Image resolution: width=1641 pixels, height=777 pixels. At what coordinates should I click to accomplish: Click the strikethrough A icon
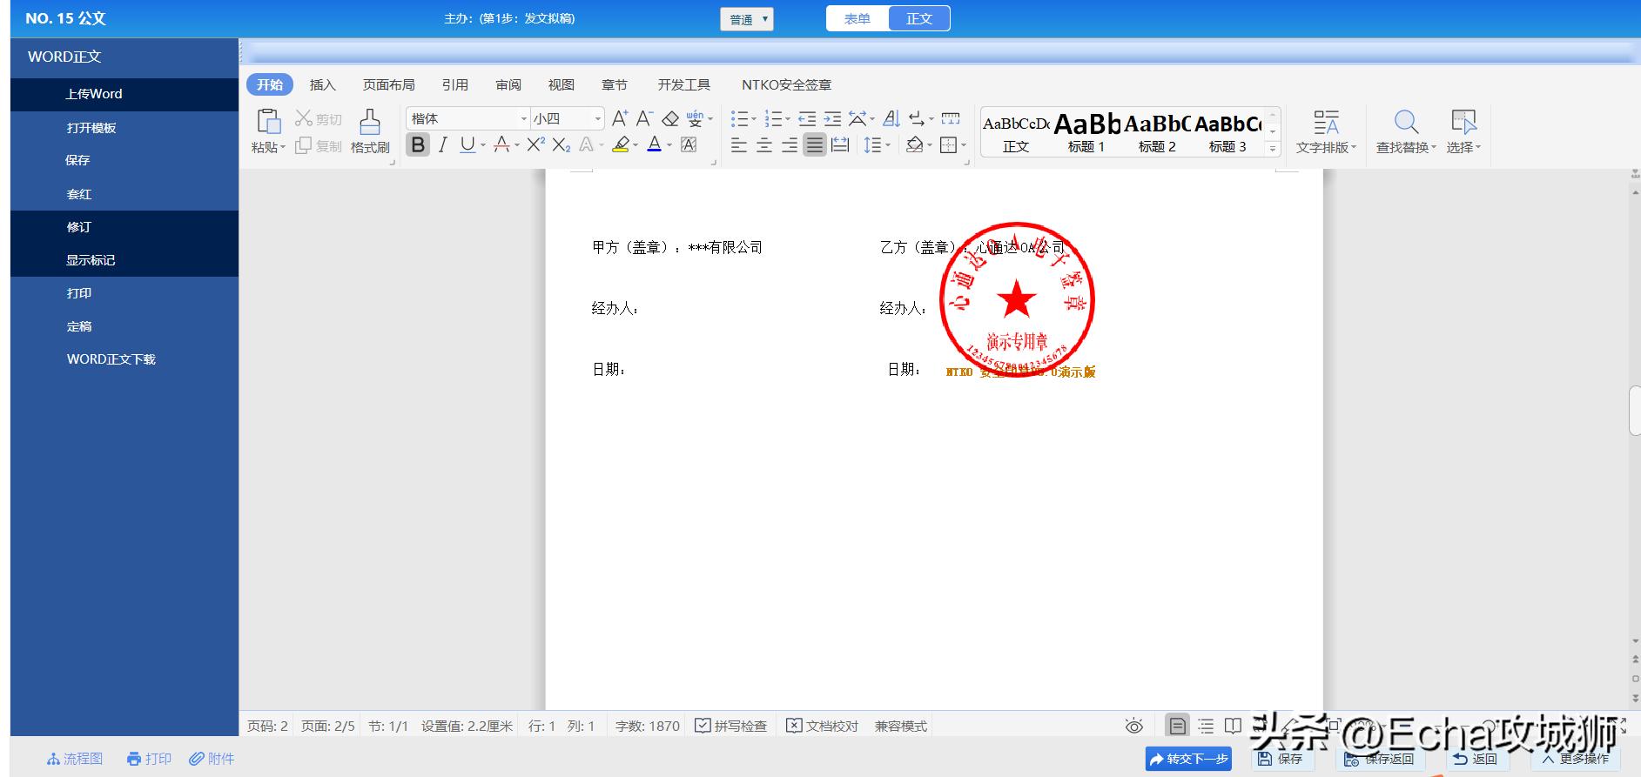(x=501, y=144)
